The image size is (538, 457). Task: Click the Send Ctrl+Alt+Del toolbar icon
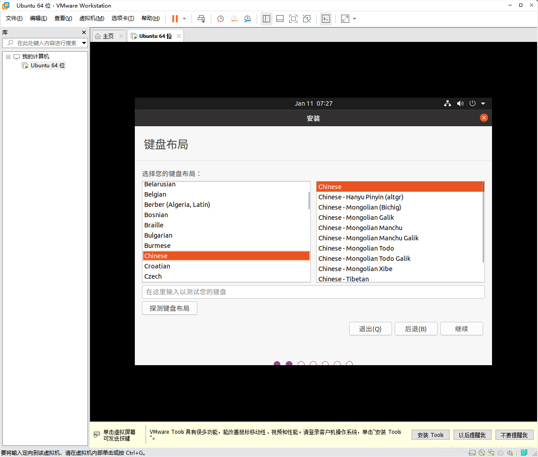(201, 19)
